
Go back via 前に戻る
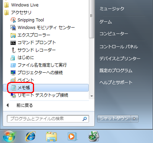[20, 105]
